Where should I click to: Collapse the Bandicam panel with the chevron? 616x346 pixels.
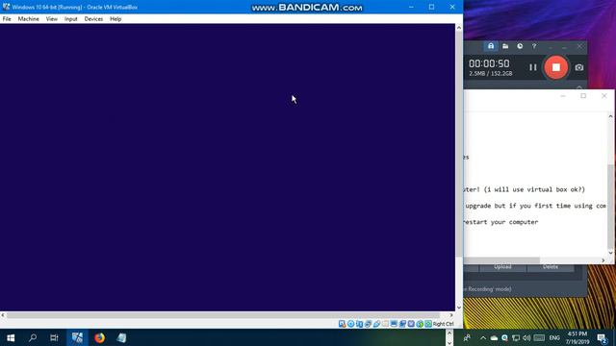coord(579,86)
